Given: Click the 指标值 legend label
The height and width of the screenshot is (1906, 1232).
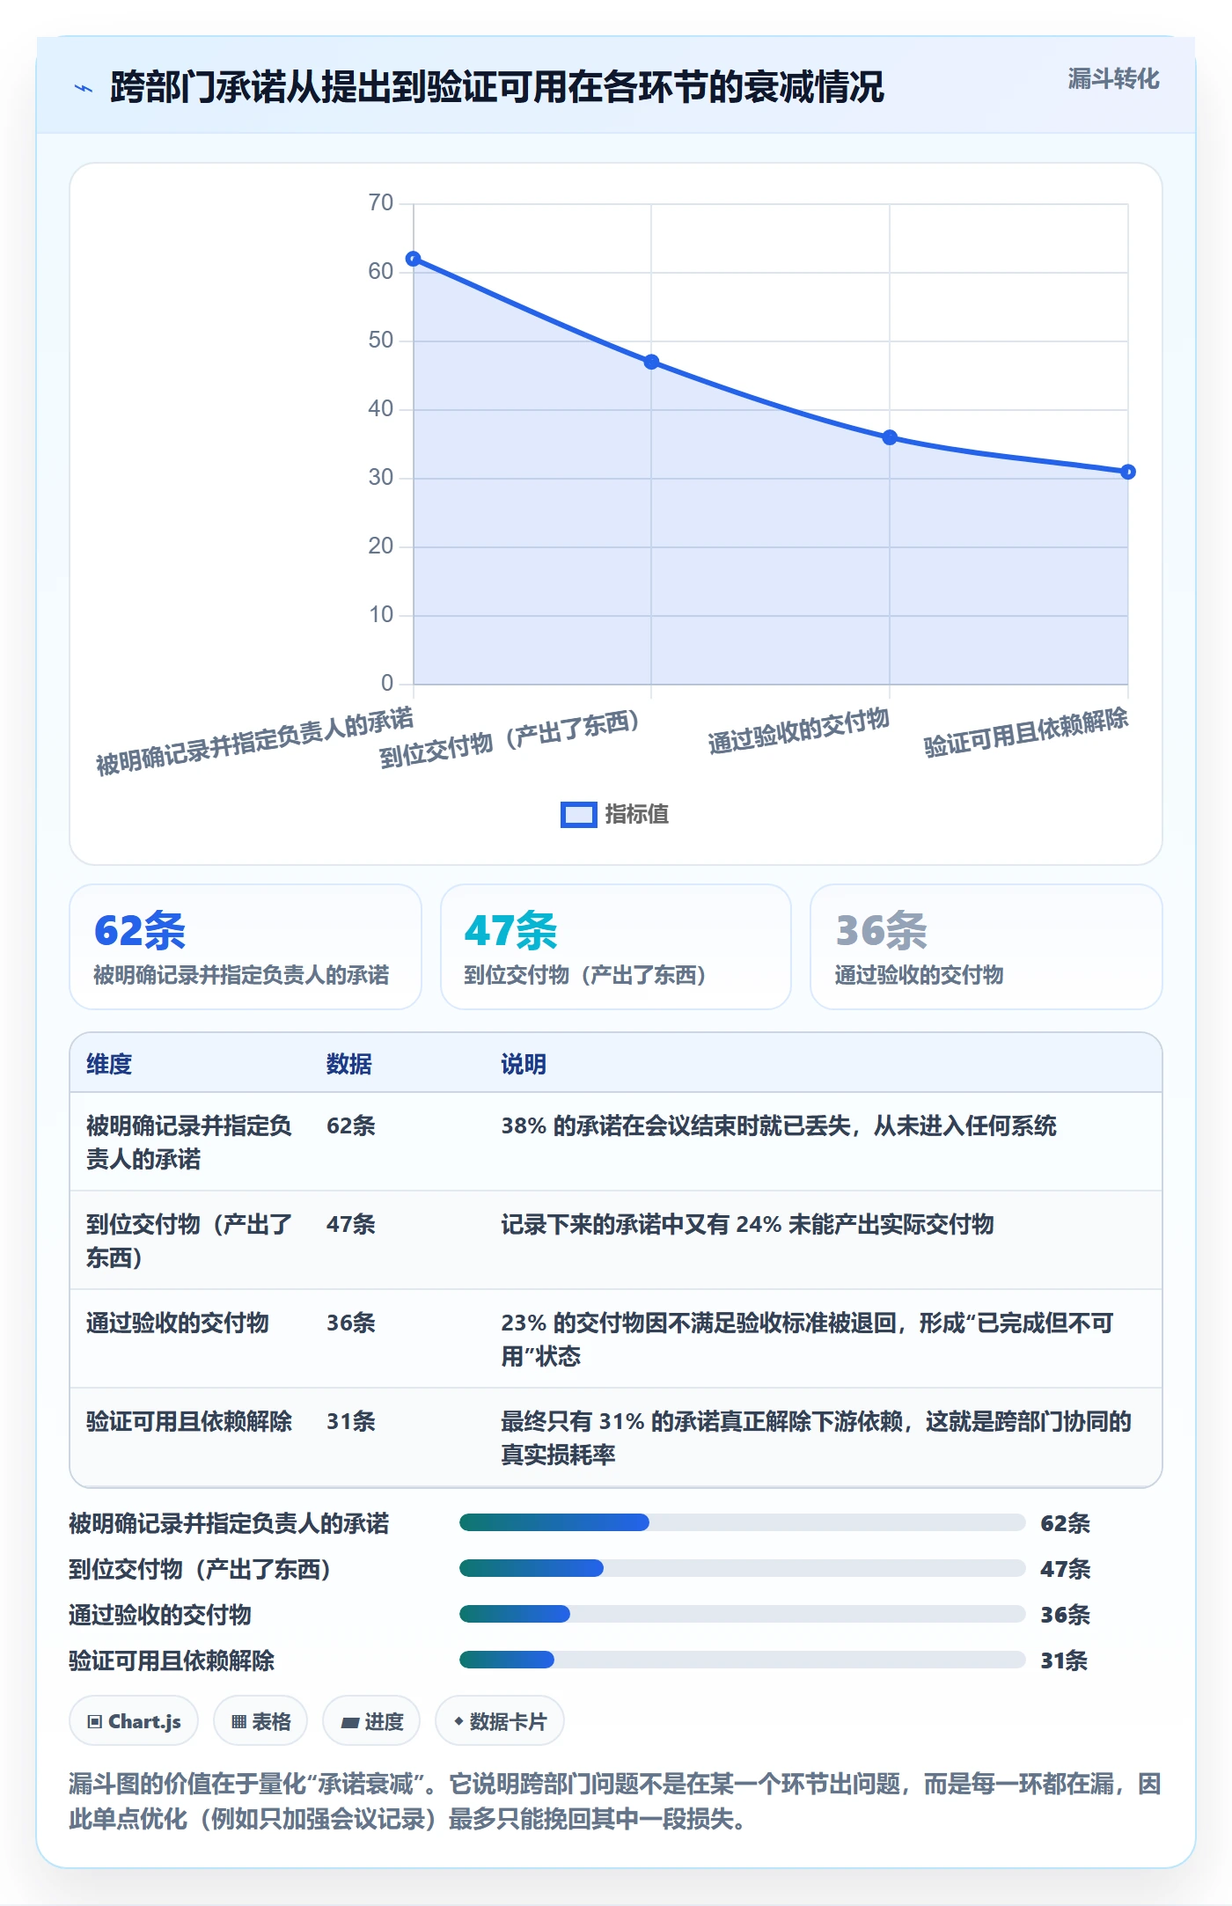Looking at the screenshot, I should (x=637, y=815).
